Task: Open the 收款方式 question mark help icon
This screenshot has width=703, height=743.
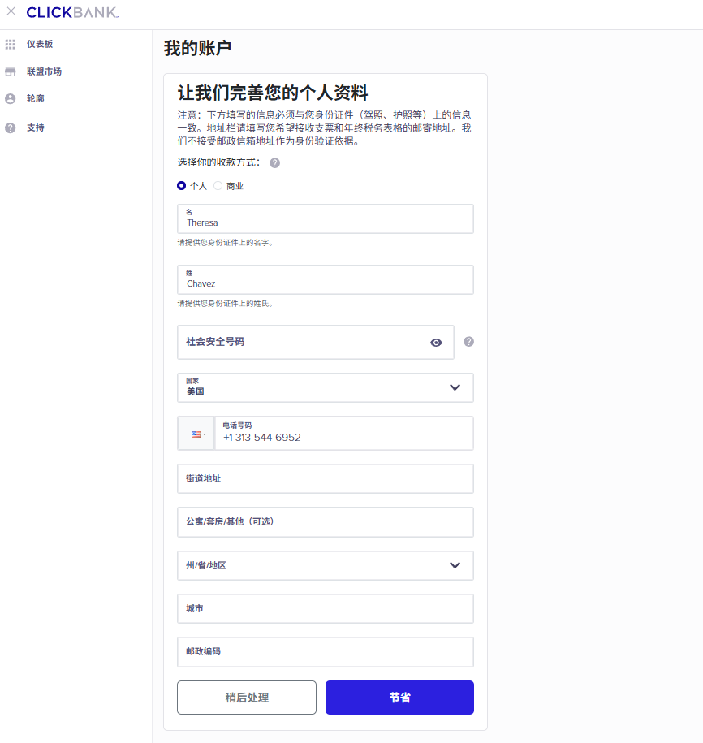Action: coord(274,162)
